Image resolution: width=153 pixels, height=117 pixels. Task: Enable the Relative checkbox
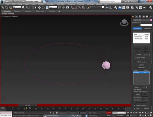(x=142, y=108)
